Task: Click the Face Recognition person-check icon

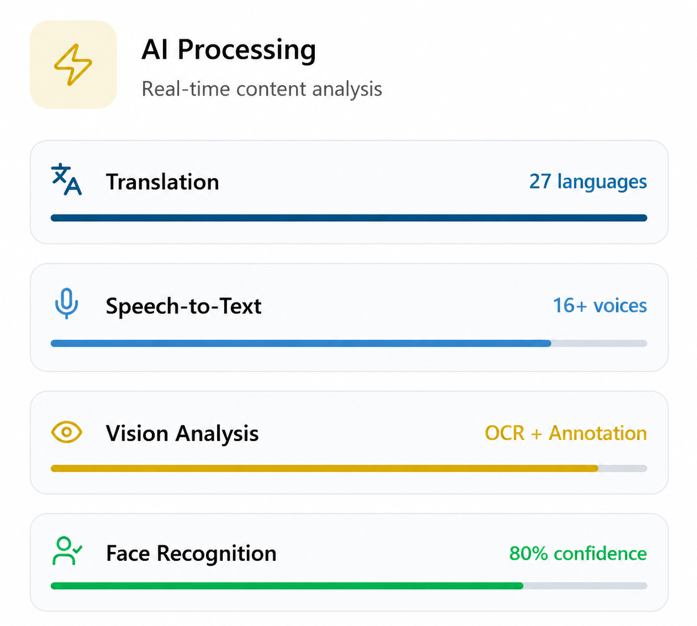Action: (67, 551)
